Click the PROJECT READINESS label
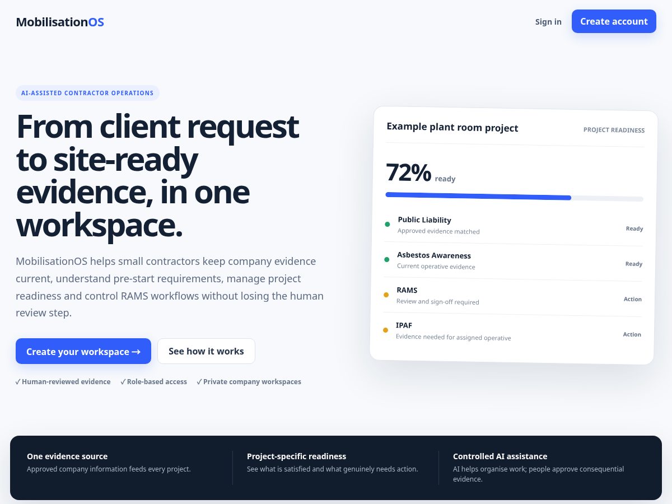The image size is (672, 504). [614, 130]
